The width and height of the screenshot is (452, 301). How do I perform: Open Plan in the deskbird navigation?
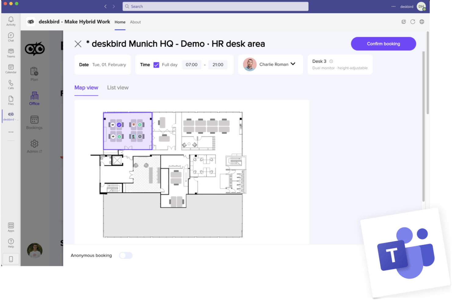[x=34, y=74]
